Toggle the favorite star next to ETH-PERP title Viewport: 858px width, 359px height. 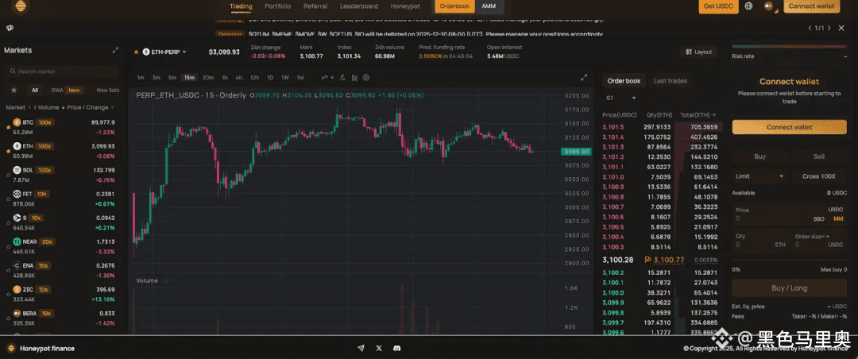click(x=136, y=52)
